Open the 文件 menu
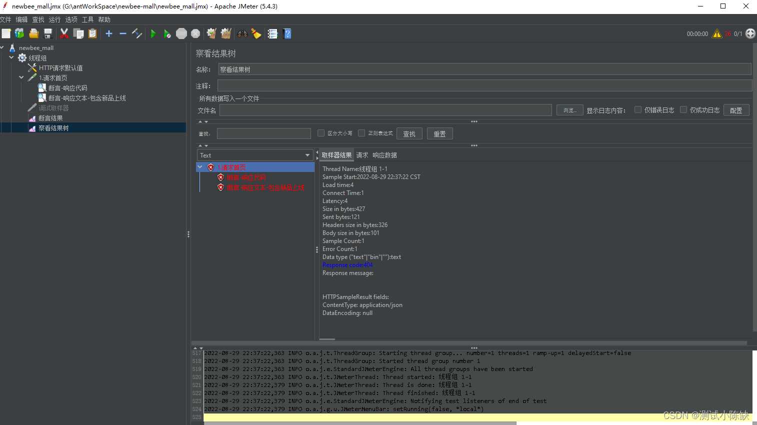The width and height of the screenshot is (757, 425). pyautogui.click(x=5, y=19)
